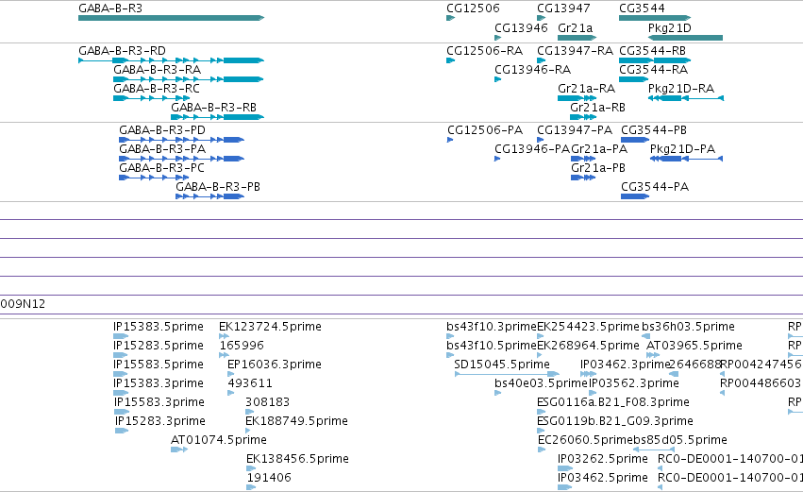Click the CG12506-PA protein label

(x=484, y=130)
